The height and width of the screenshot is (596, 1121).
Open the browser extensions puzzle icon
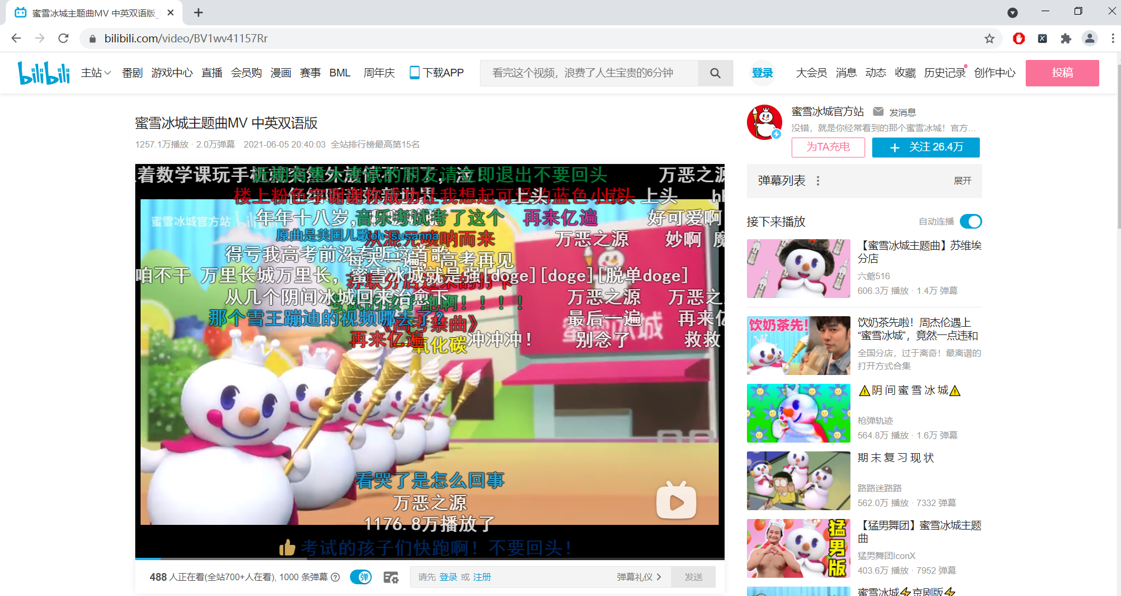click(x=1066, y=38)
